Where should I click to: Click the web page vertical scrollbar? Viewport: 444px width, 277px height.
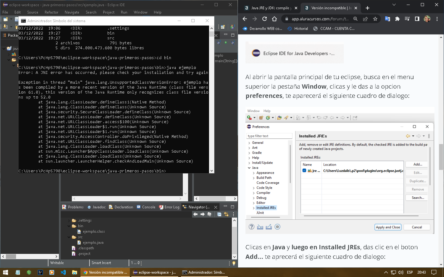coord(441,151)
